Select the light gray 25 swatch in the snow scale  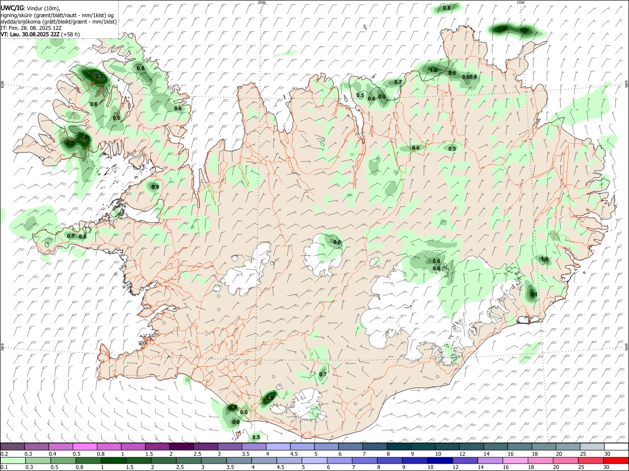point(592,446)
